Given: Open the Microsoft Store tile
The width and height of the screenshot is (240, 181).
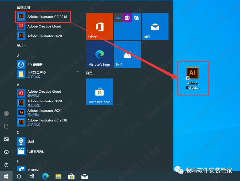Looking at the screenshot, I should point(99,92).
